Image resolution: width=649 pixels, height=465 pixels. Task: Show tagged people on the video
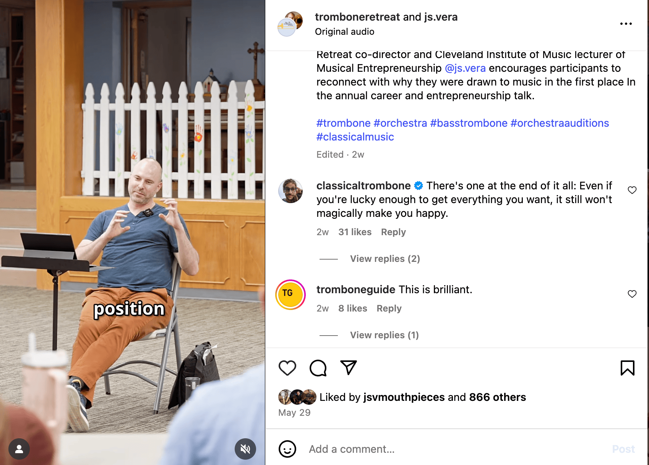coord(19,449)
